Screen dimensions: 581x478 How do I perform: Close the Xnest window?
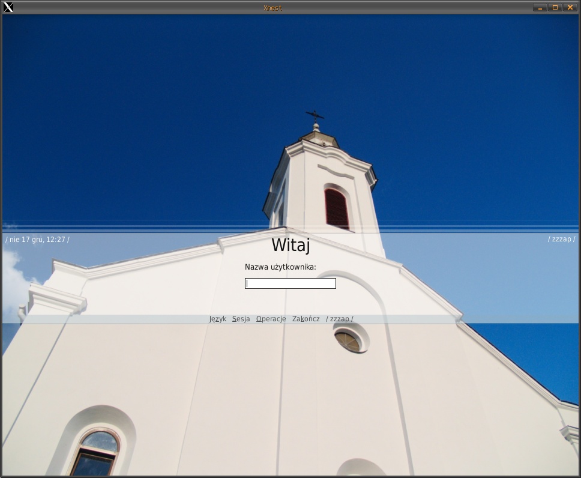tap(570, 7)
